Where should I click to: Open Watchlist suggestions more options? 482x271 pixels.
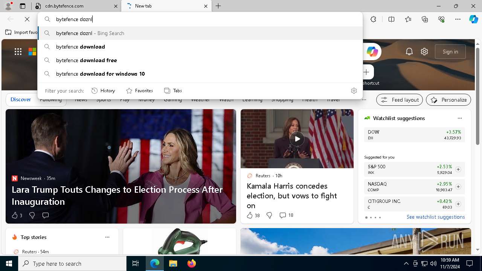pyautogui.click(x=459, y=118)
